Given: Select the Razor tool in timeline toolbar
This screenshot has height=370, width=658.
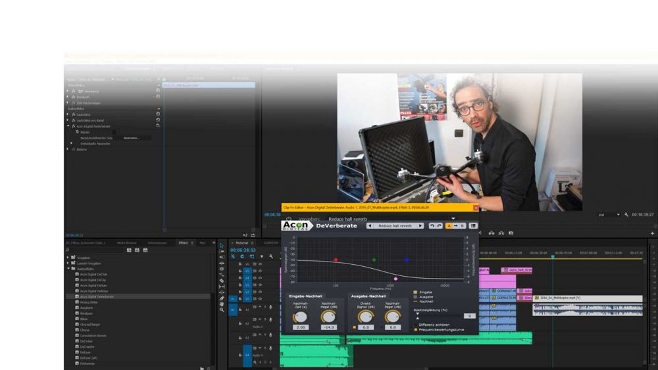Looking at the screenshot, I should tap(222, 280).
